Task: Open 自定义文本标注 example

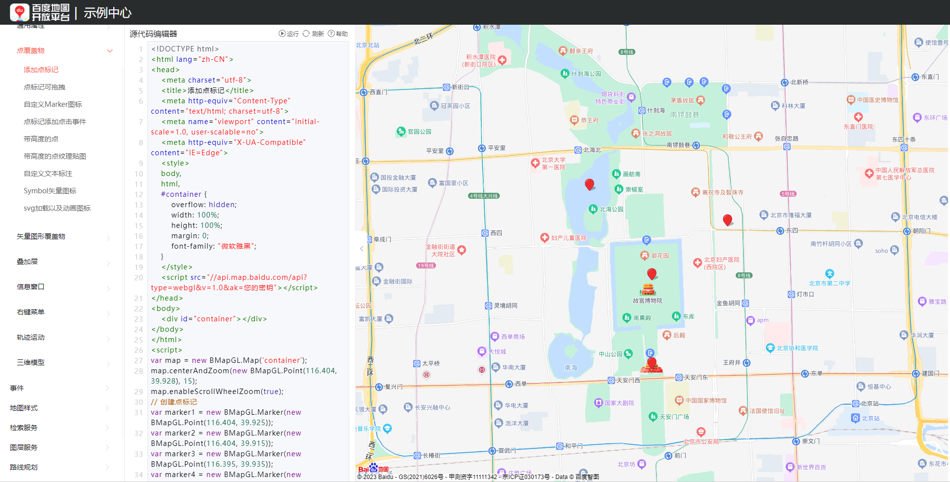Action: [x=48, y=174]
